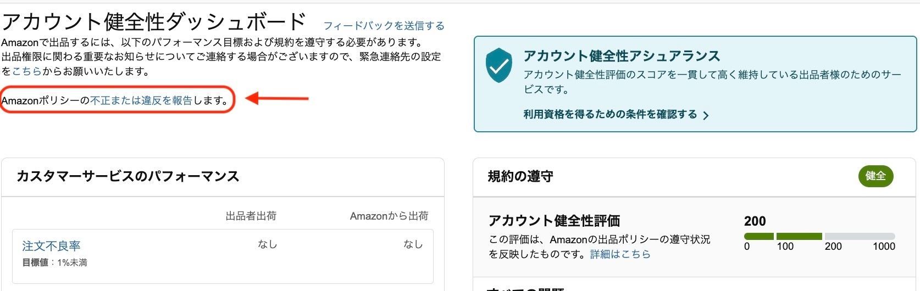The image size is (920, 291).
Task: Open the フィードバックを送信する link
Action: tap(384, 26)
